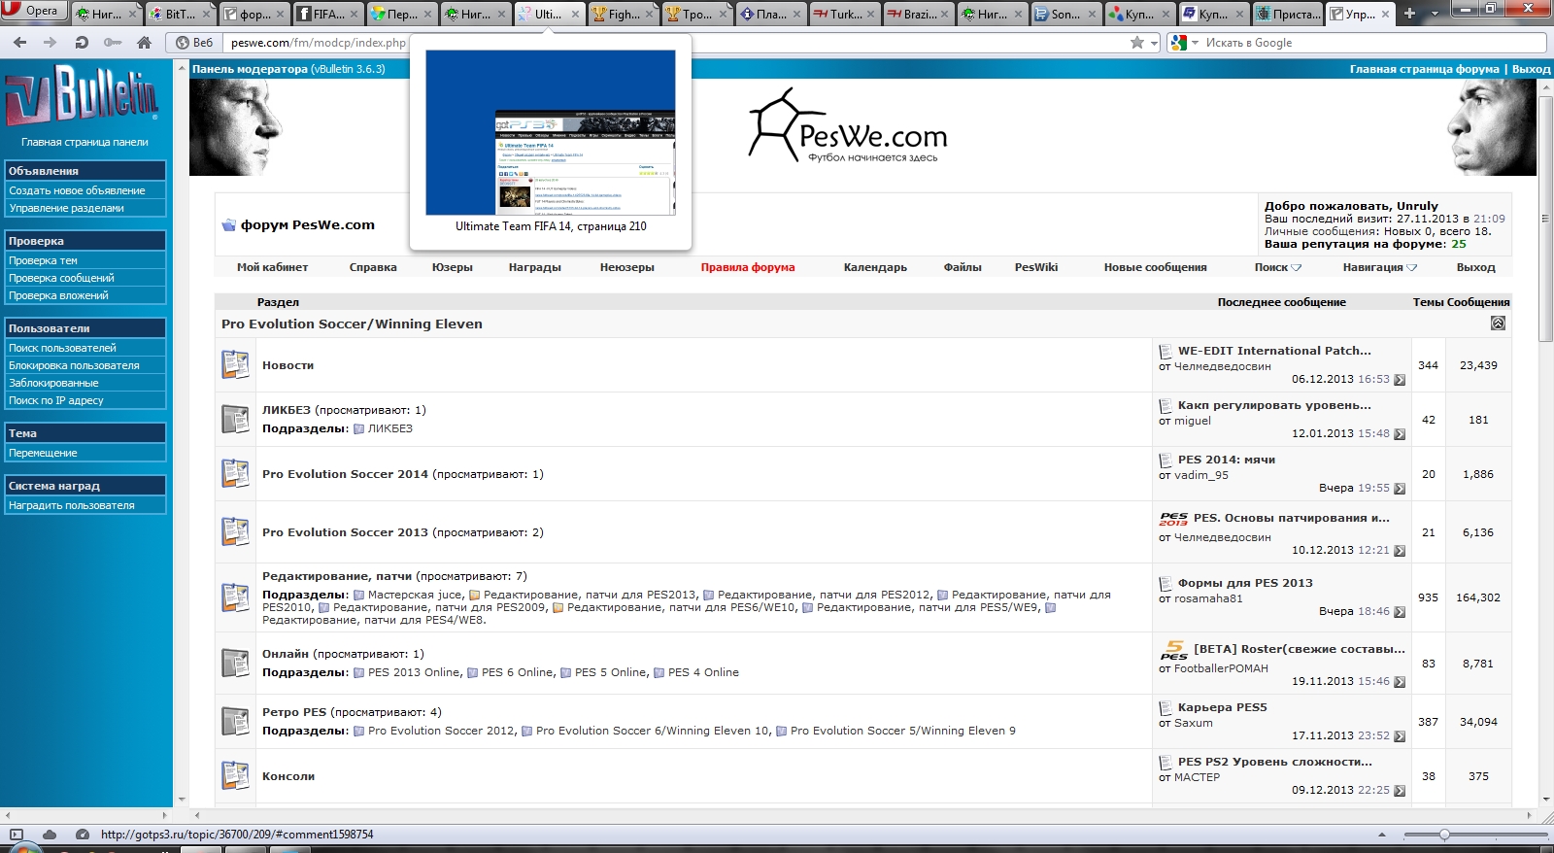Image resolution: width=1554 pixels, height=853 pixels.
Task: Click the PesWe.com logo banner
Action: coord(847,126)
